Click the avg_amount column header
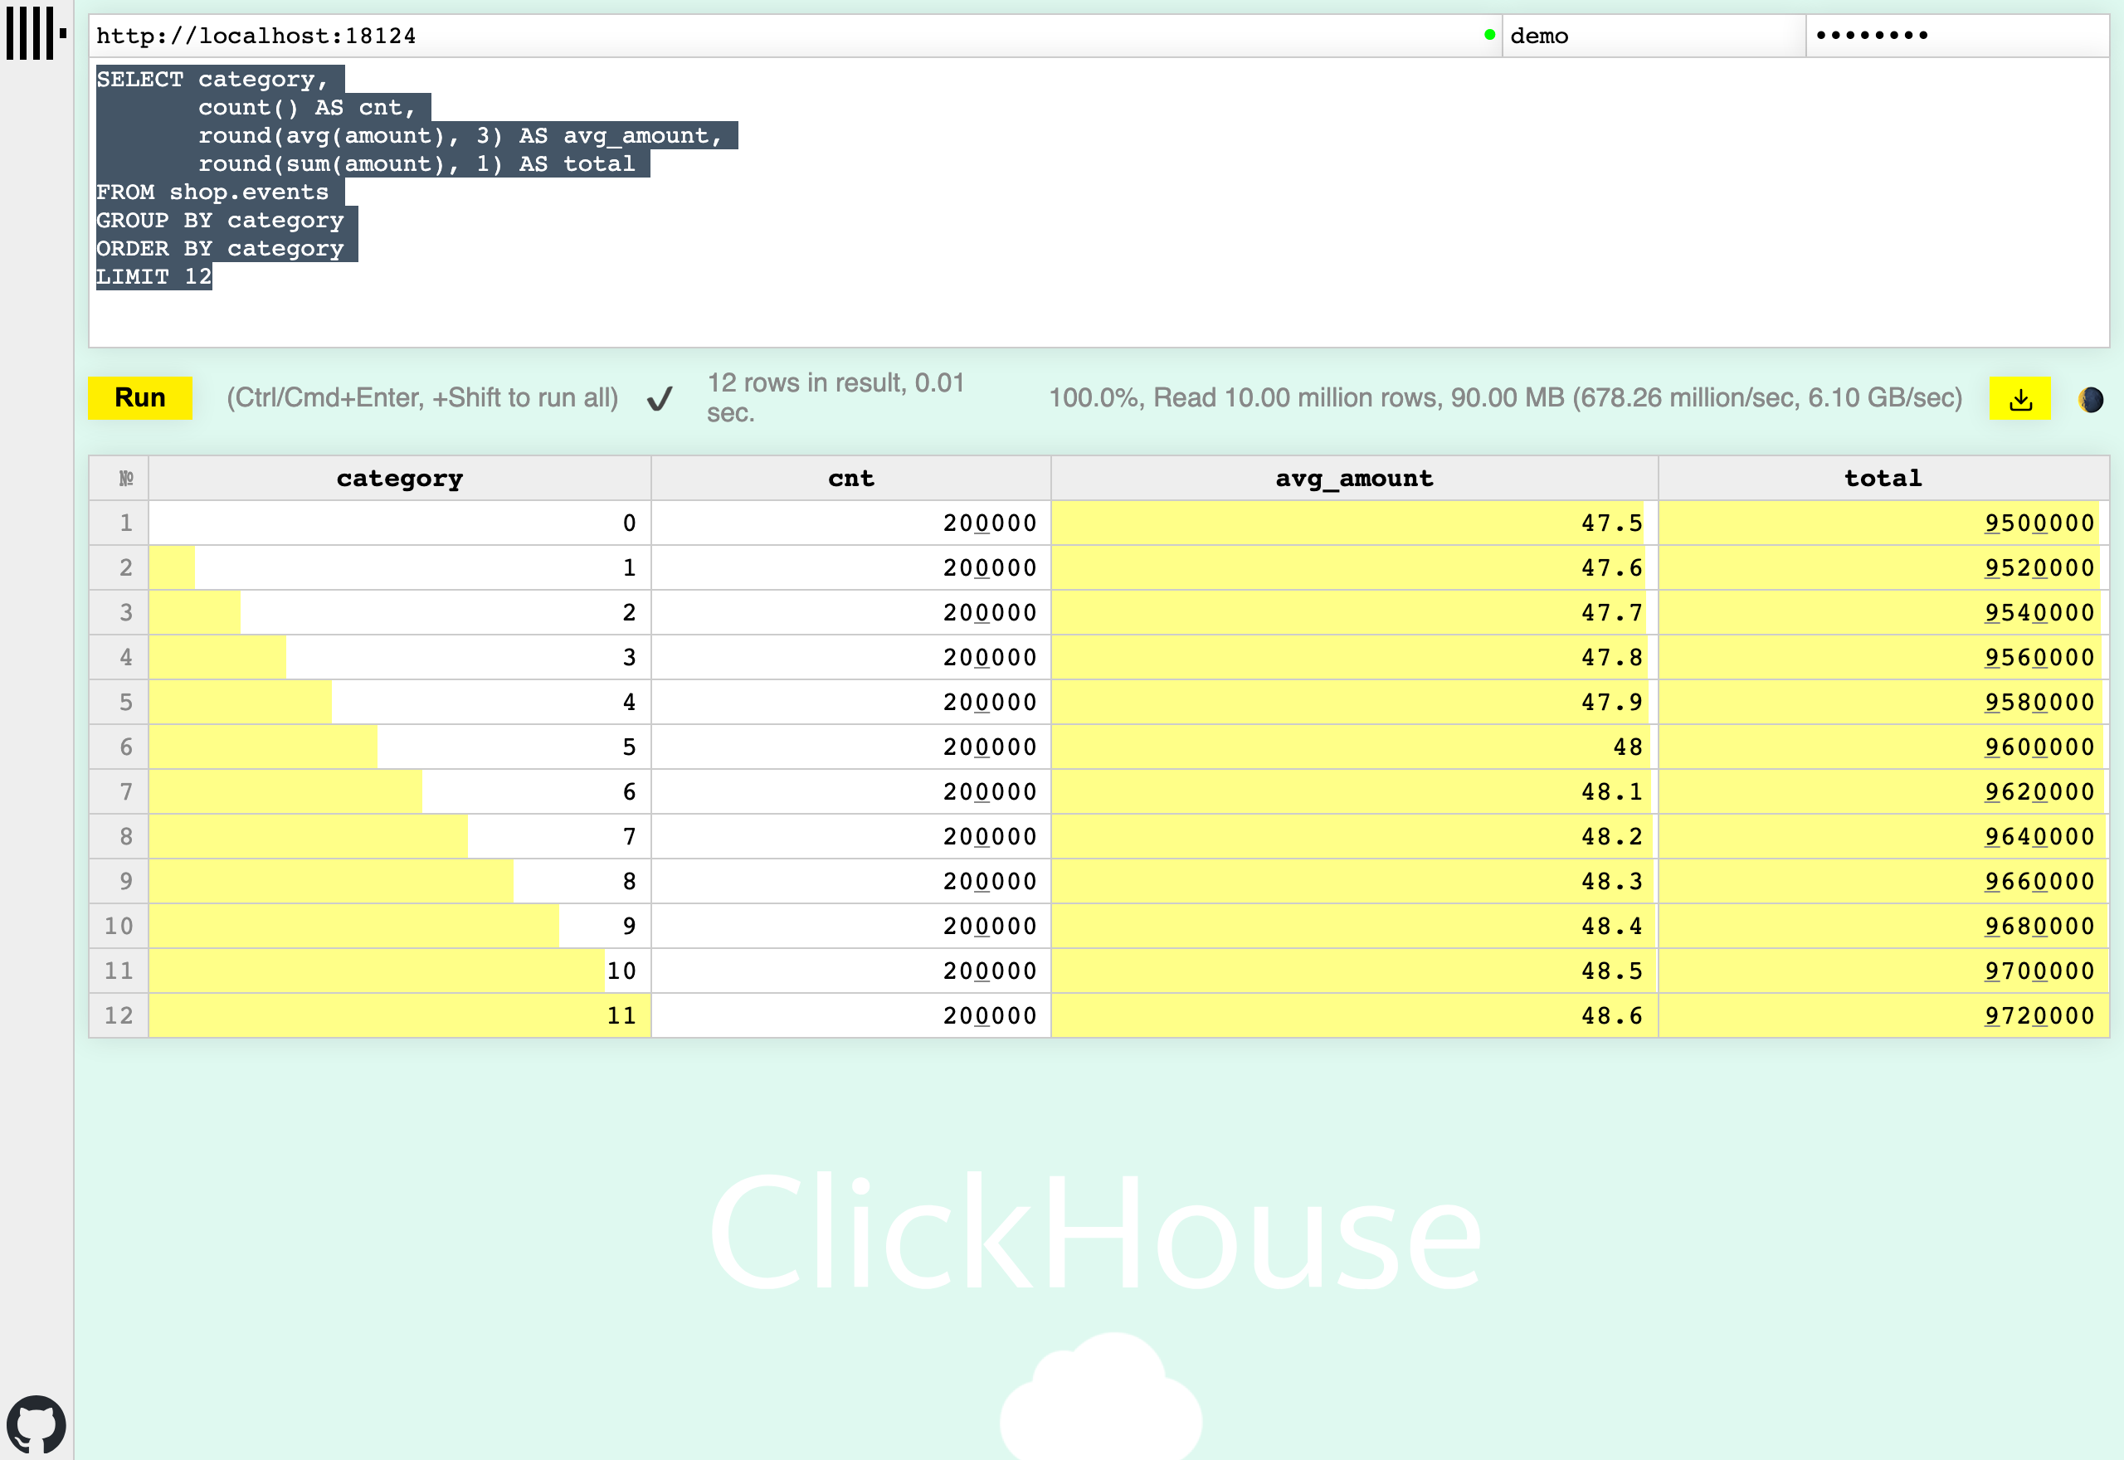 (1355, 479)
